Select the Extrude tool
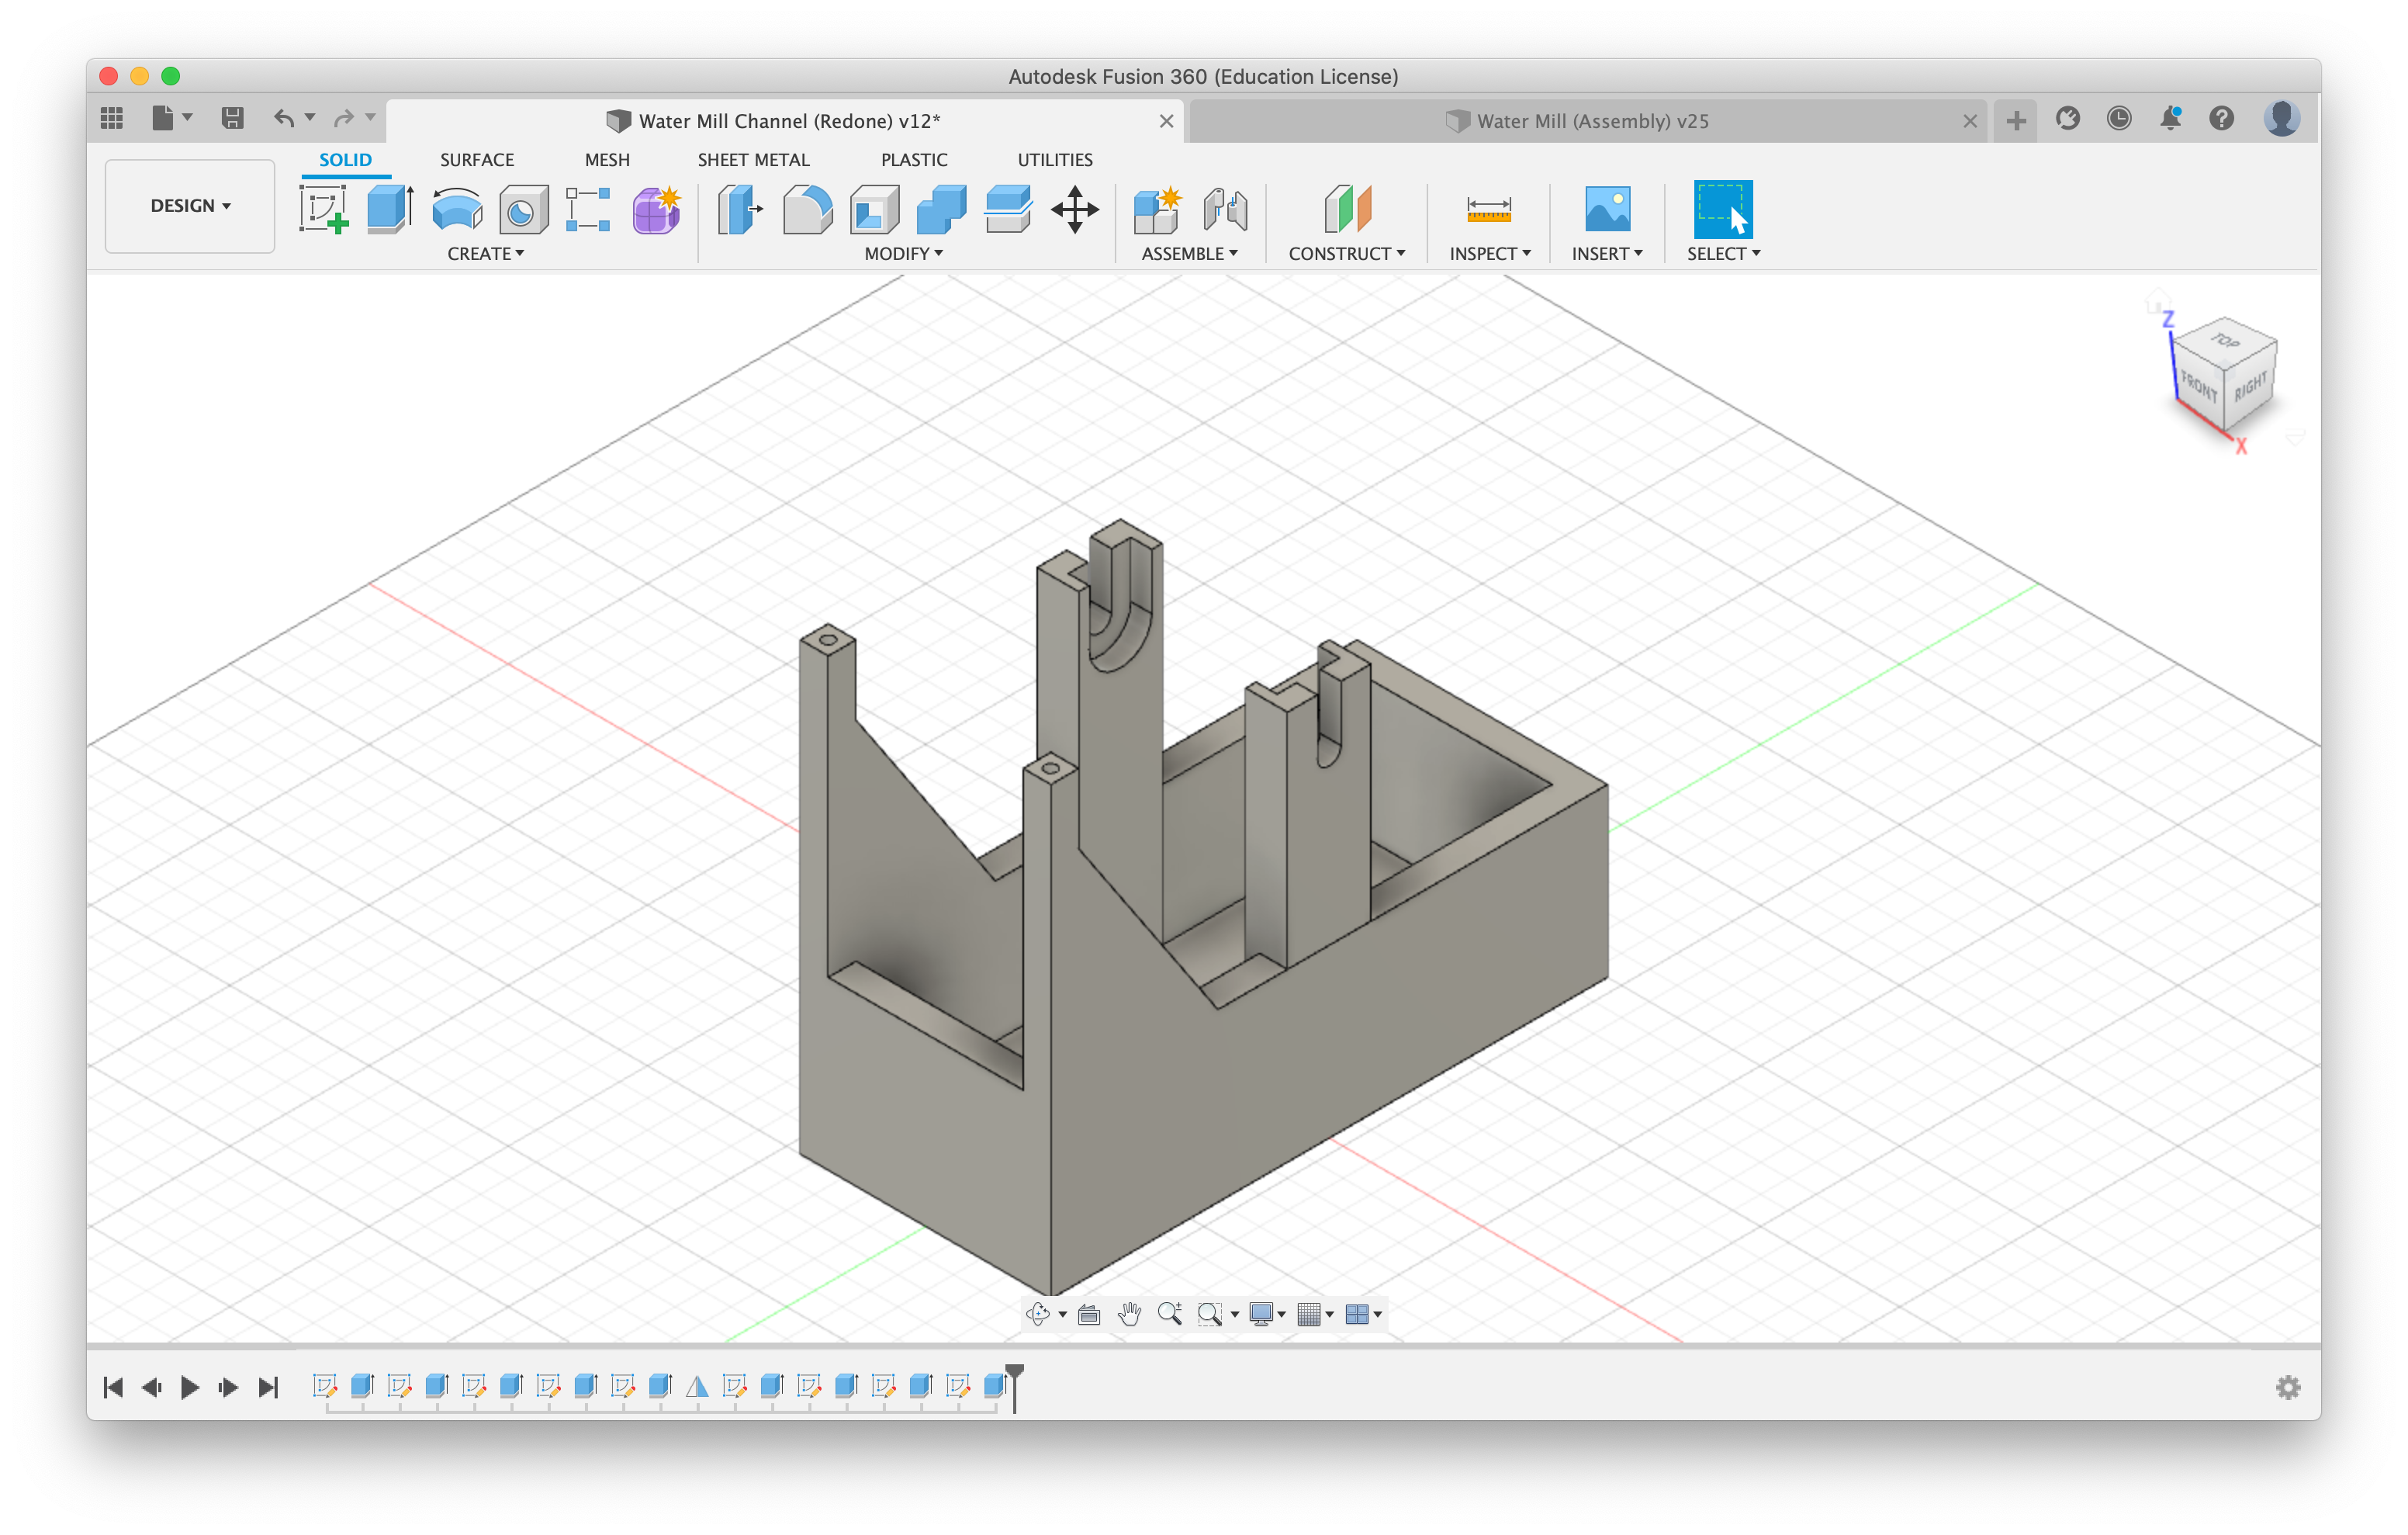This screenshot has width=2408, height=1535. click(x=389, y=209)
